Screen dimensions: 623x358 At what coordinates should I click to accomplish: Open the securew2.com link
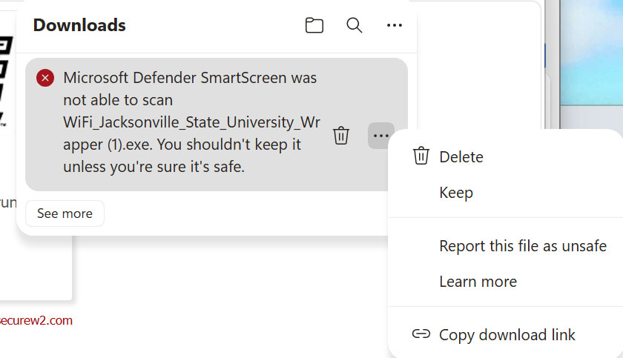pos(36,320)
